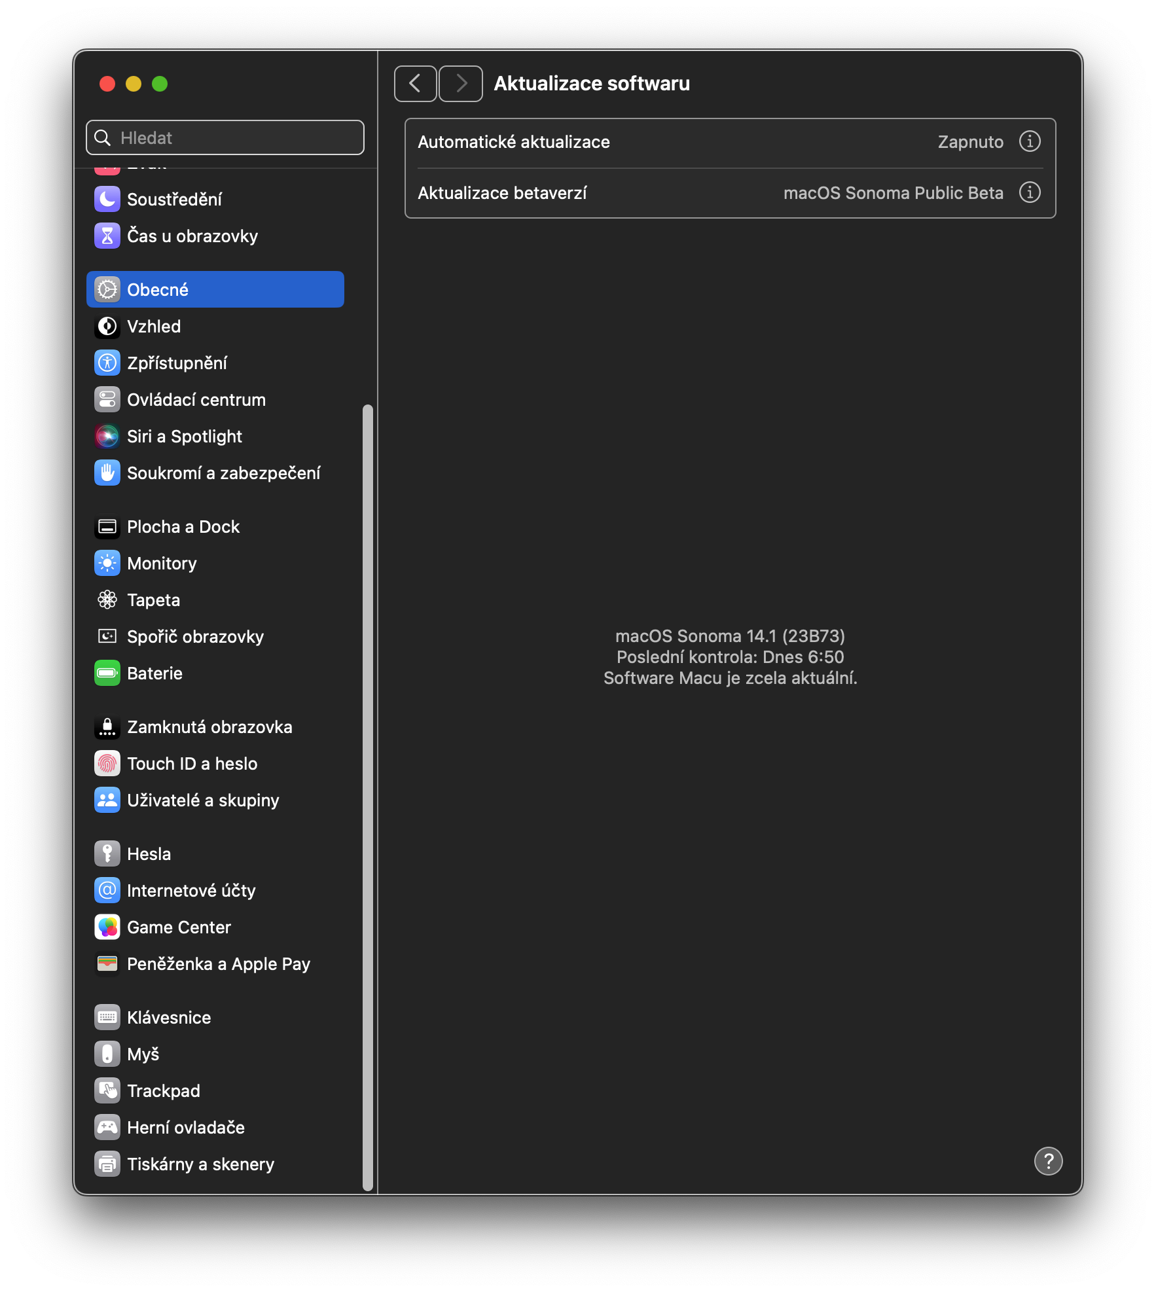The image size is (1156, 1292).
Task: Click the Automatické aktualizace label
Action: [x=514, y=142]
